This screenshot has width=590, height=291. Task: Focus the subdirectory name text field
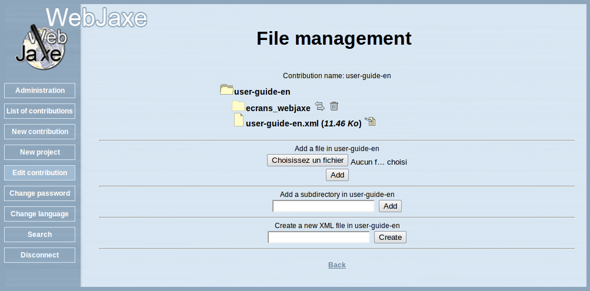click(324, 206)
